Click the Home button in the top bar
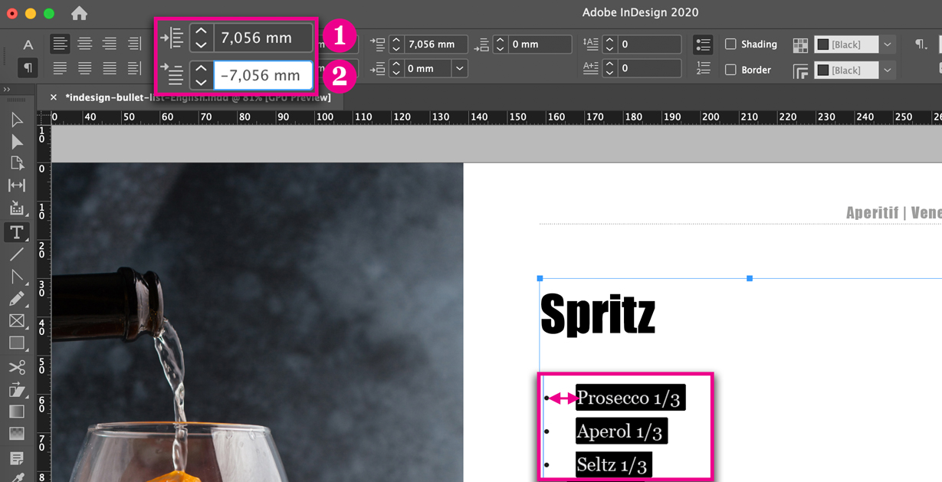This screenshot has height=482, width=942. (79, 13)
